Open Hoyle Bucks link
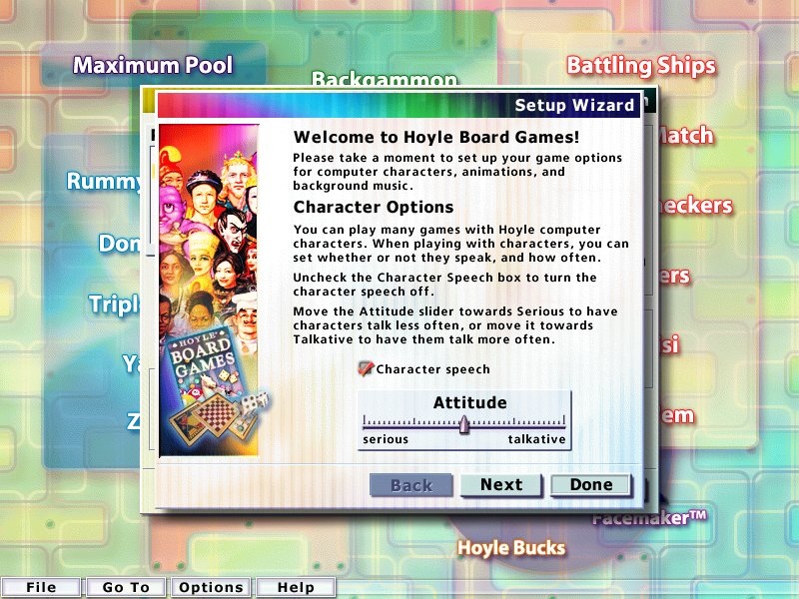Image resolution: width=799 pixels, height=599 pixels. pos(511,548)
